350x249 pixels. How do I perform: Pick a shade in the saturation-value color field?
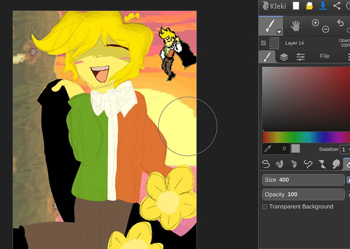tap(306, 99)
